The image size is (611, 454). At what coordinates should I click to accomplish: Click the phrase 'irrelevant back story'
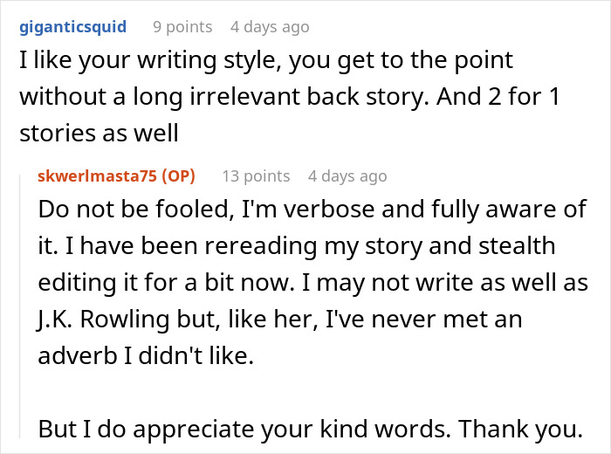(309, 97)
